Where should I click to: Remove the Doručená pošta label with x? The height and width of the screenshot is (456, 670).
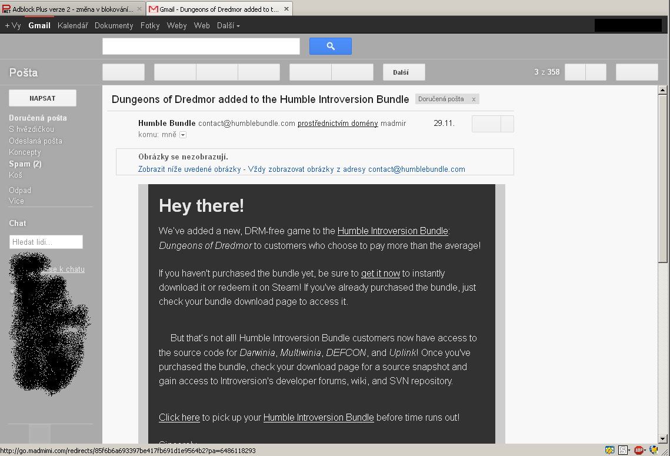click(x=474, y=99)
